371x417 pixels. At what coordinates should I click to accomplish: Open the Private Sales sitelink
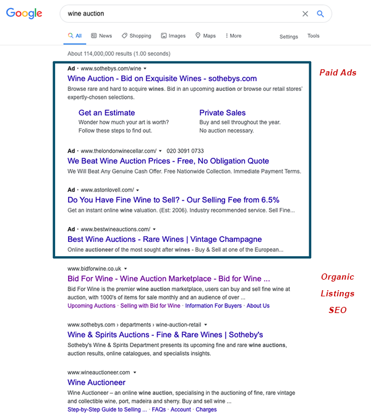click(x=223, y=113)
